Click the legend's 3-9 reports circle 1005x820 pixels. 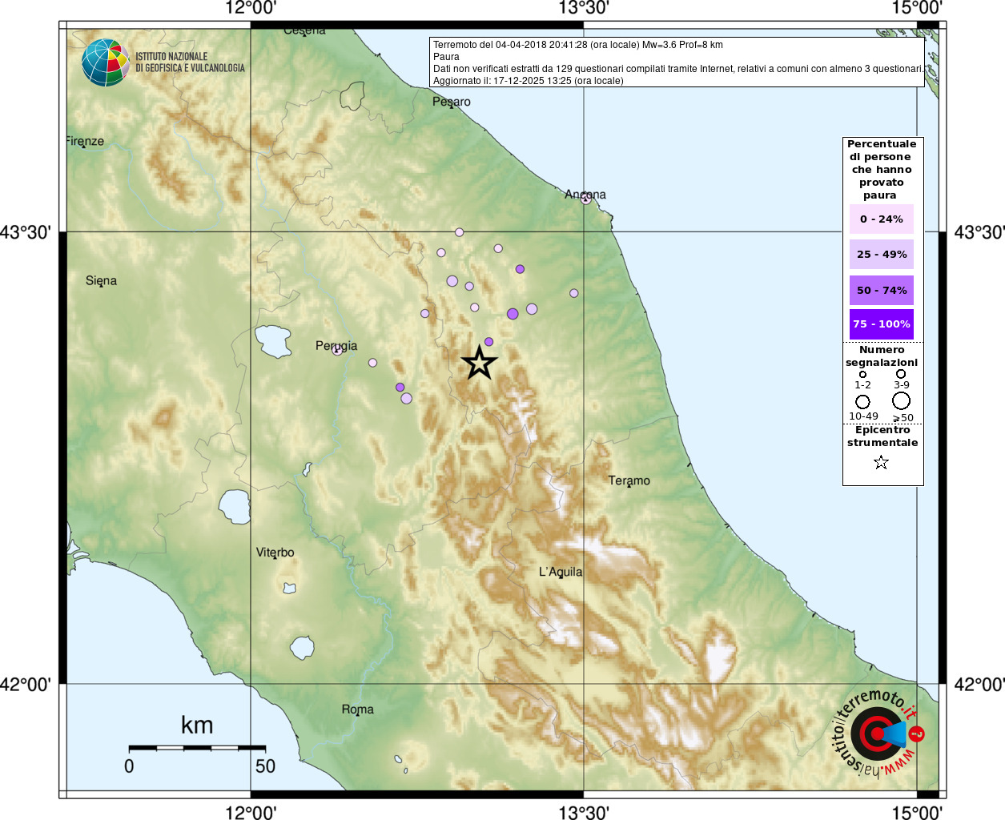coord(901,374)
